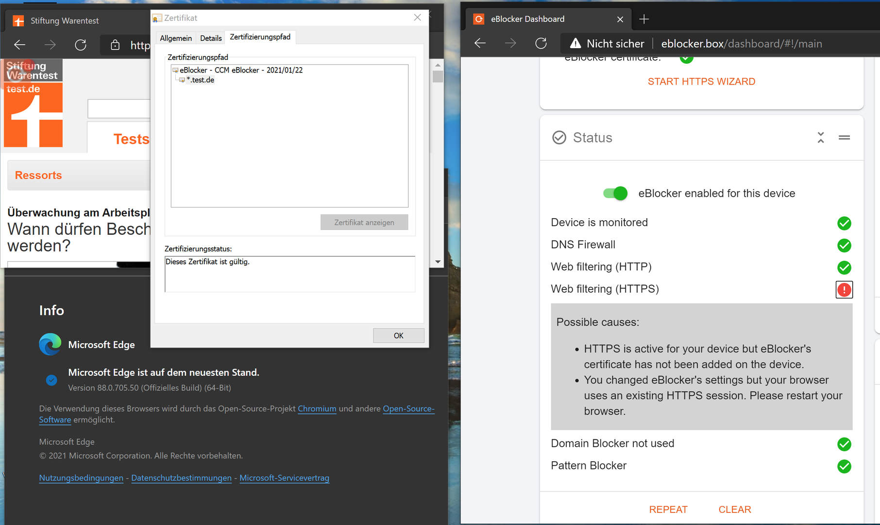This screenshot has height=525, width=880.
Task: Go forward in the Stiftung Warentest window
Action: 50,45
